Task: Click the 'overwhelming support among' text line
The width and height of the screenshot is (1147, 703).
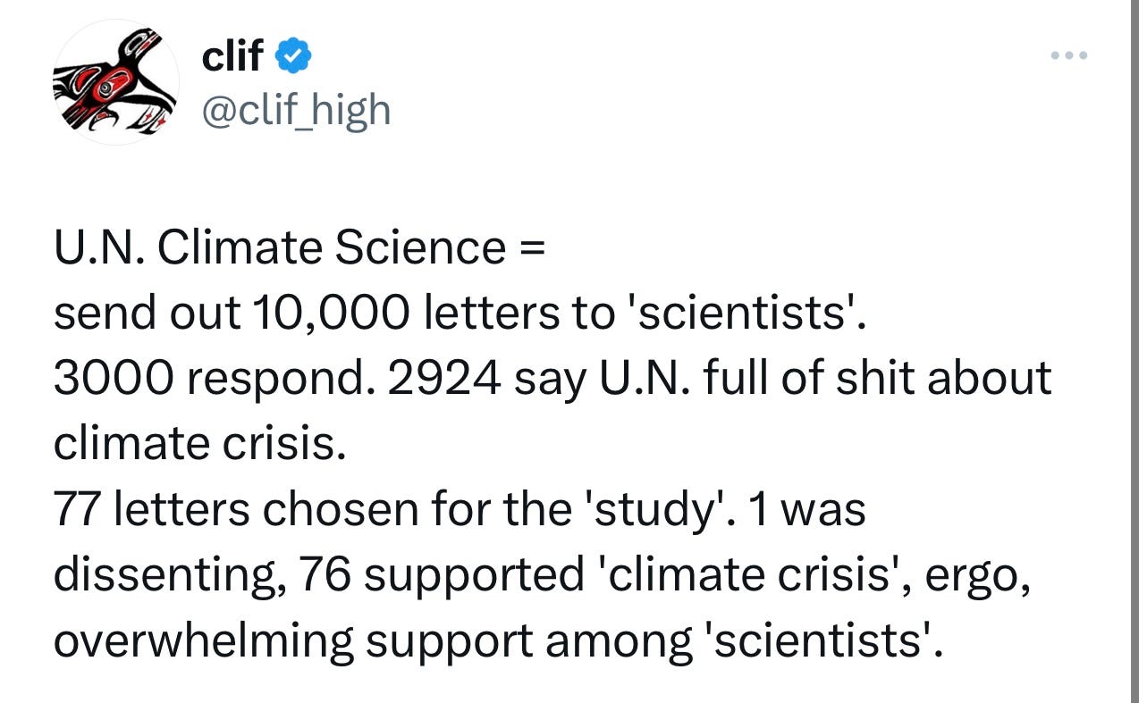Action: [498, 640]
